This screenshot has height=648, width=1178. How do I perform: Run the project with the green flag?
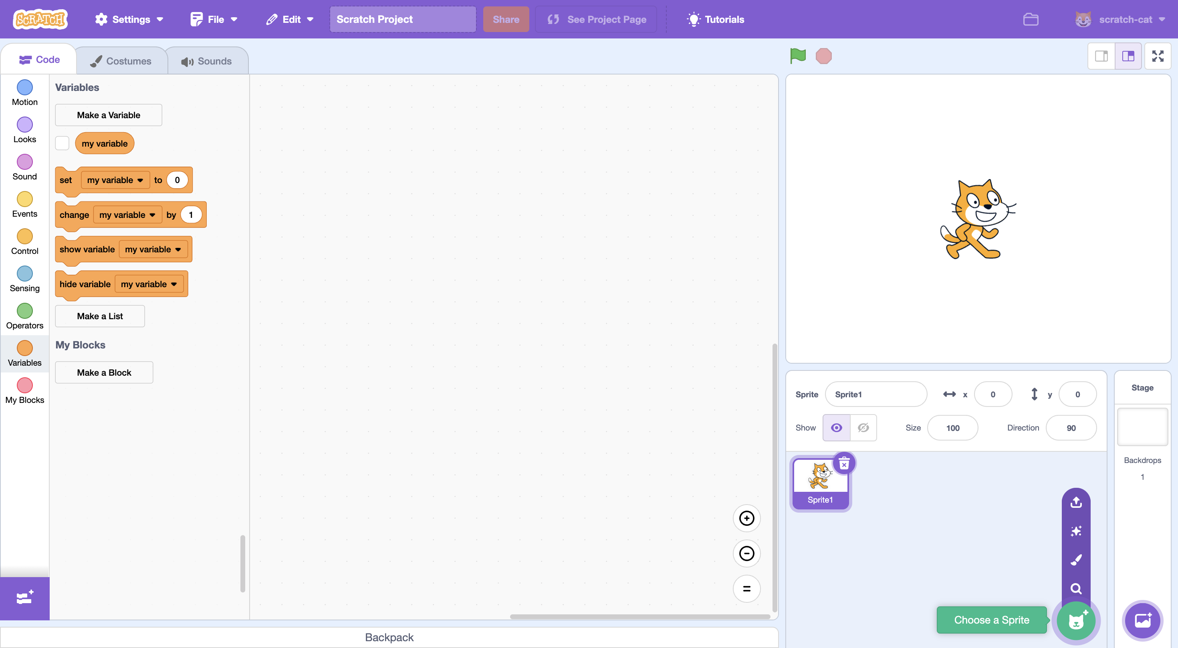click(x=797, y=55)
